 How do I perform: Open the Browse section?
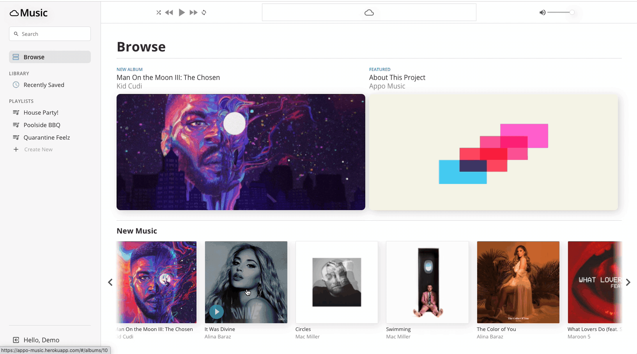[50, 57]
